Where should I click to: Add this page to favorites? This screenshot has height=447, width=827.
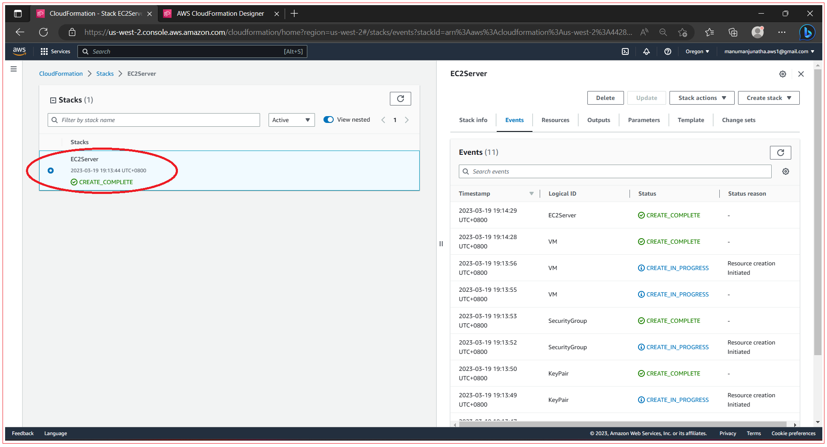pos(683,32)
